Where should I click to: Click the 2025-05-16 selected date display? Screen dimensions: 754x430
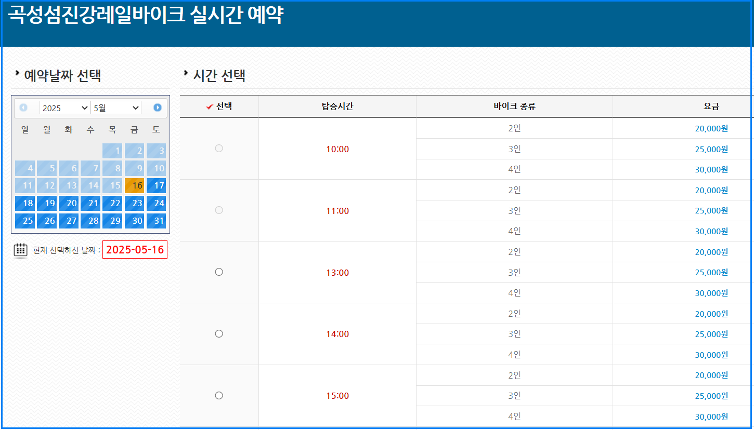click(x=135, y=250)
